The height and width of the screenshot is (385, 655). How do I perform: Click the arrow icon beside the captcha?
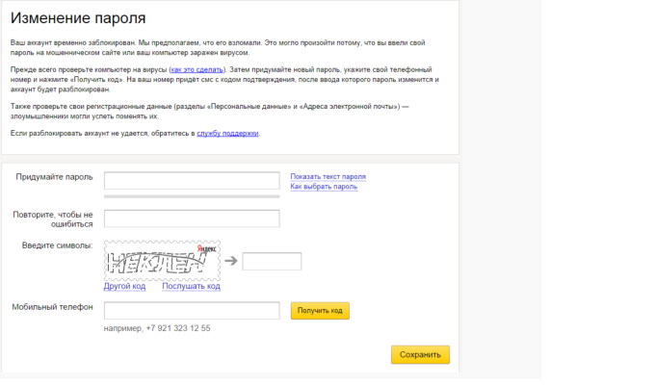231,262
